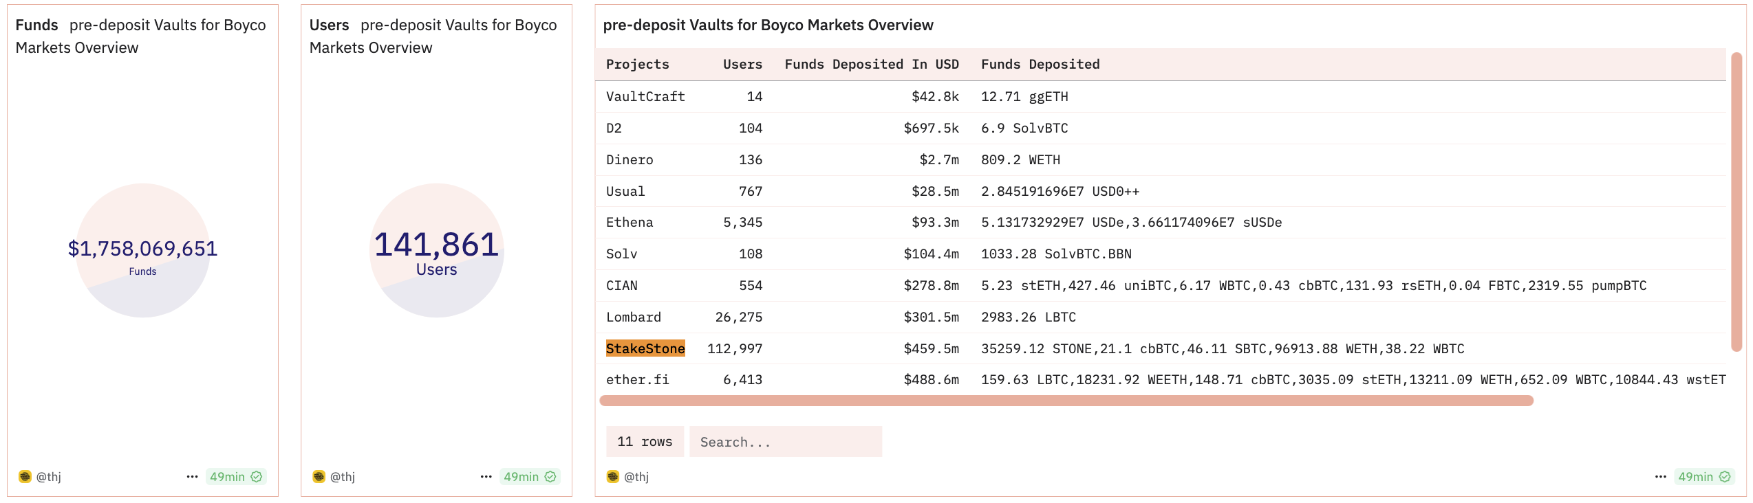Click the 49min refresh badge in Funds panel
The height and width of the screenshot is (503, 1753).
(236, 476)
